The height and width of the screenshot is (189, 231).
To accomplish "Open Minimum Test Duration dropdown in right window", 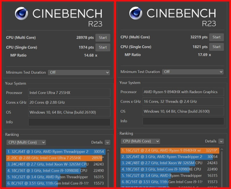I will coord(193,72).
